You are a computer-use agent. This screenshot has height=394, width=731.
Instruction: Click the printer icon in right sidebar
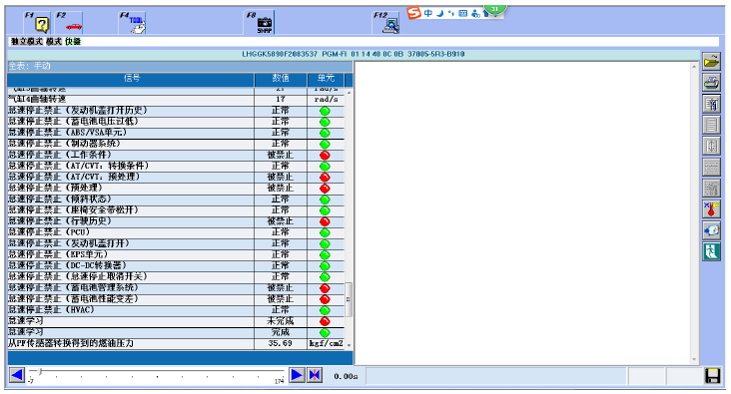711,83
